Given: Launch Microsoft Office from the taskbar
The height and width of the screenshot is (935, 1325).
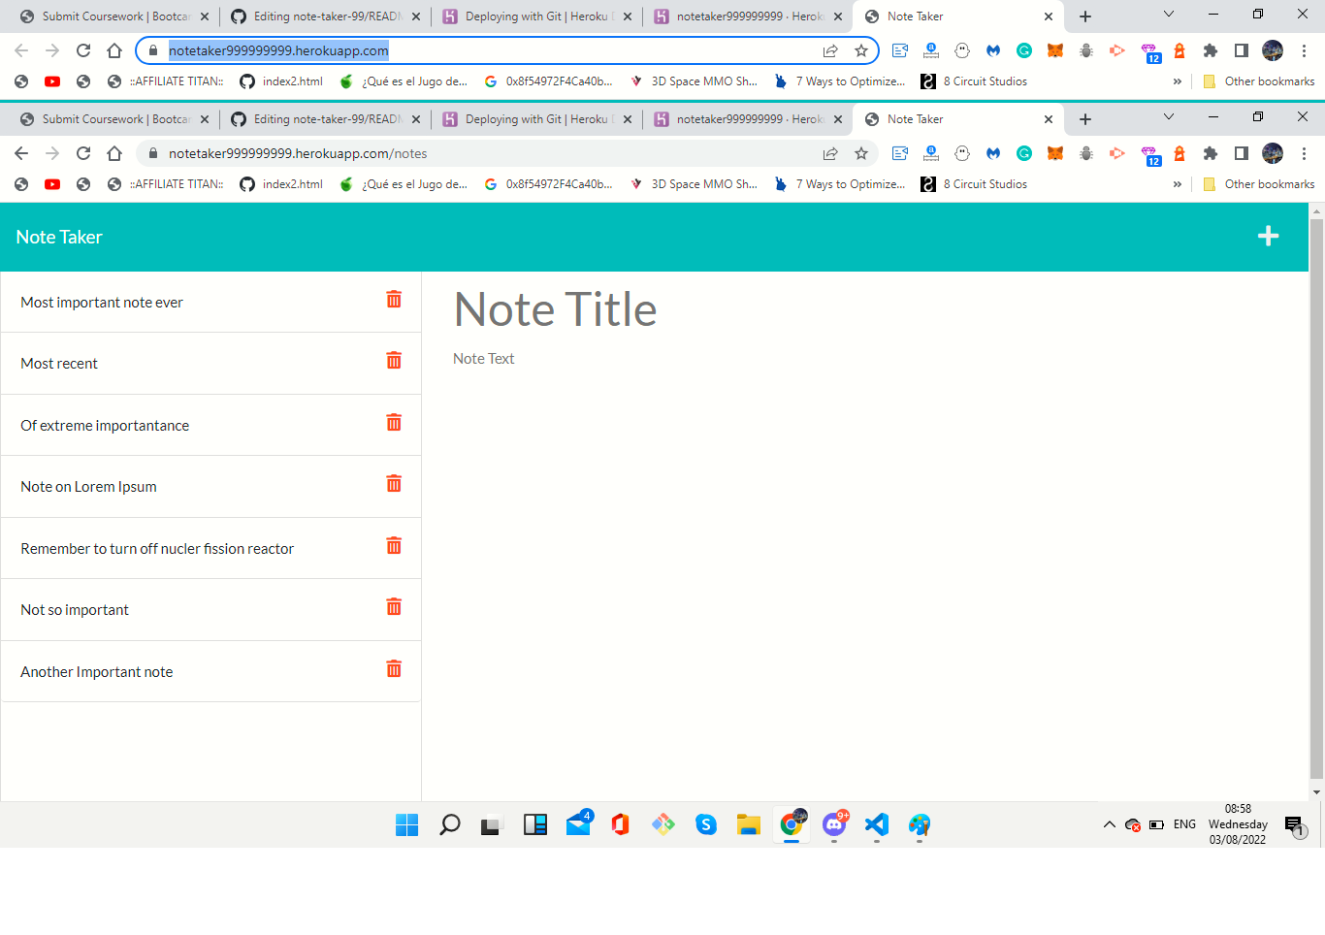Looking at the screenshot, I should 621,824.
